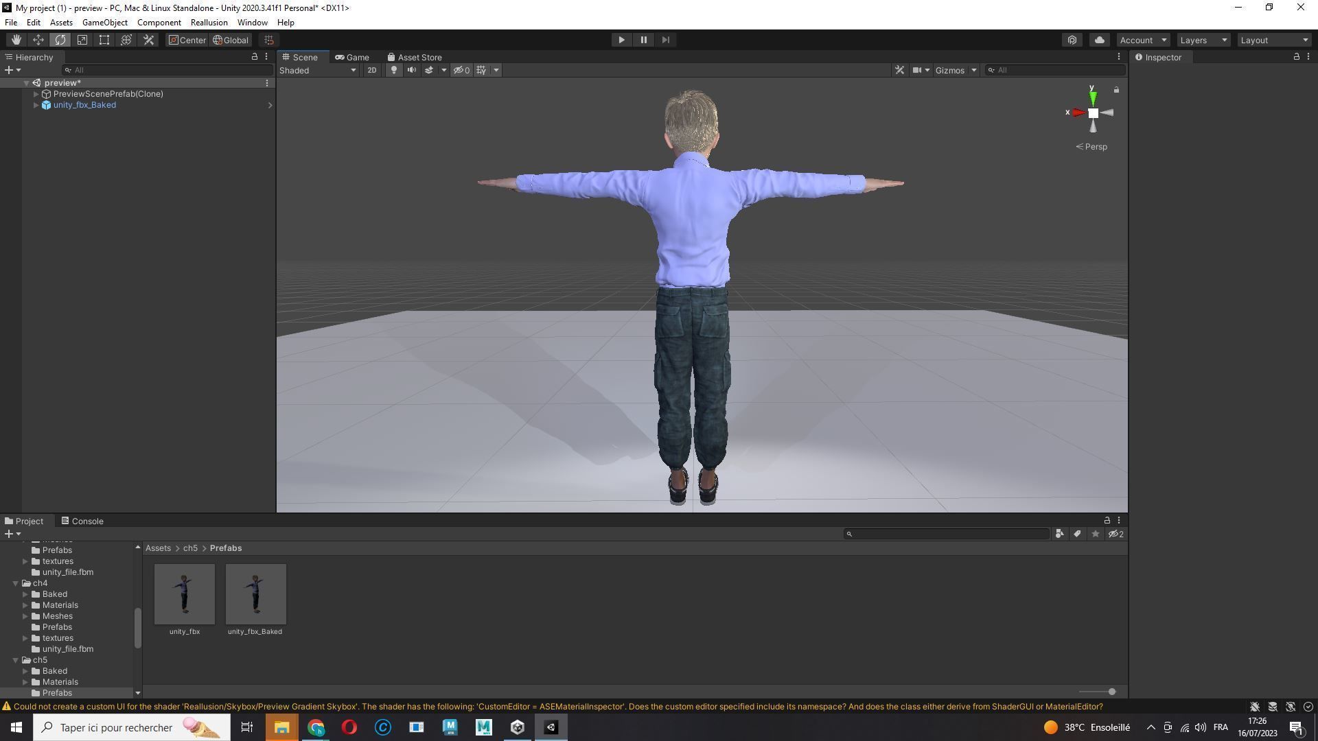This screenshot has height=741, width=1318.
Task: Open Chrome from taskbar
Action: [315, 727]
